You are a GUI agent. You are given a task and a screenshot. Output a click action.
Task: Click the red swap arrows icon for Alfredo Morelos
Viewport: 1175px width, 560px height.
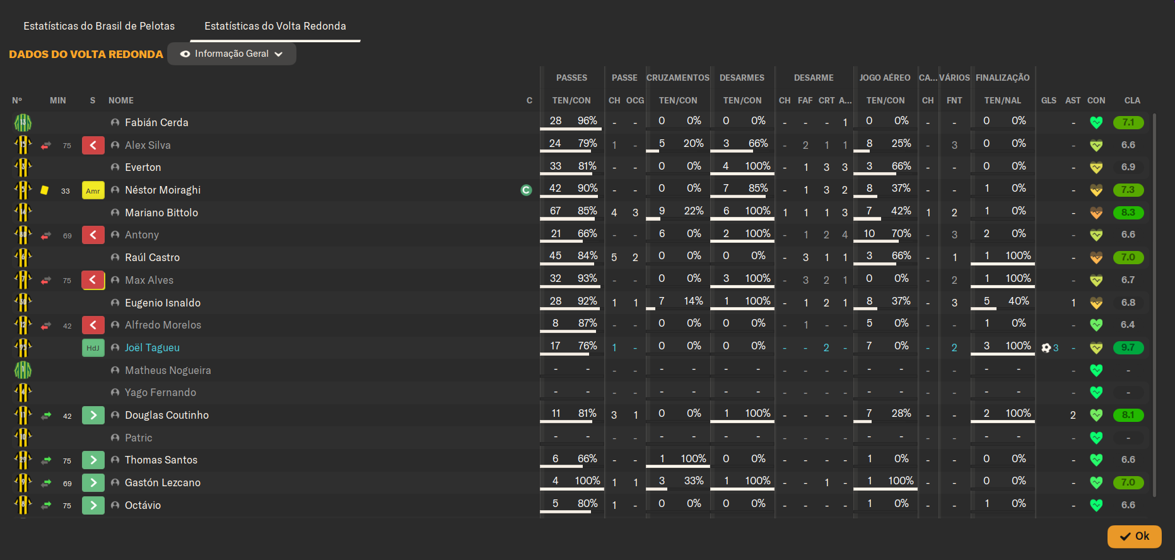(x=46, y=326)
